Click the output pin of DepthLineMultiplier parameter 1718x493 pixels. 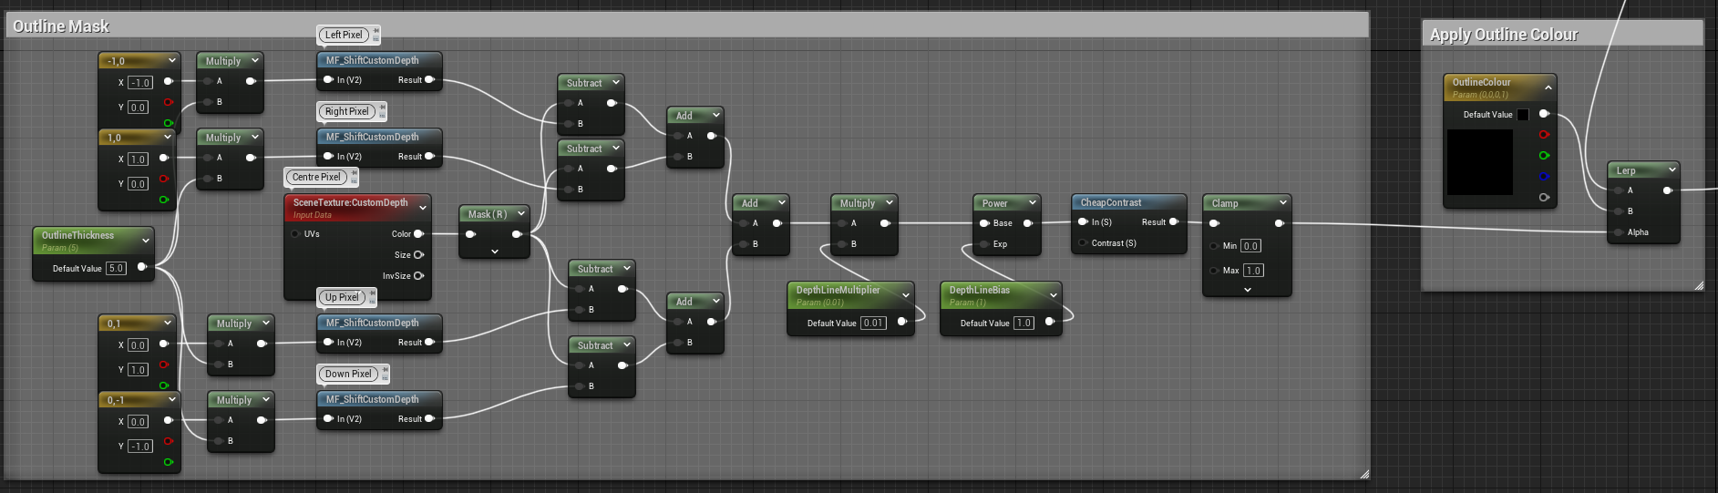pyautogui.click(x=902, y=322)
